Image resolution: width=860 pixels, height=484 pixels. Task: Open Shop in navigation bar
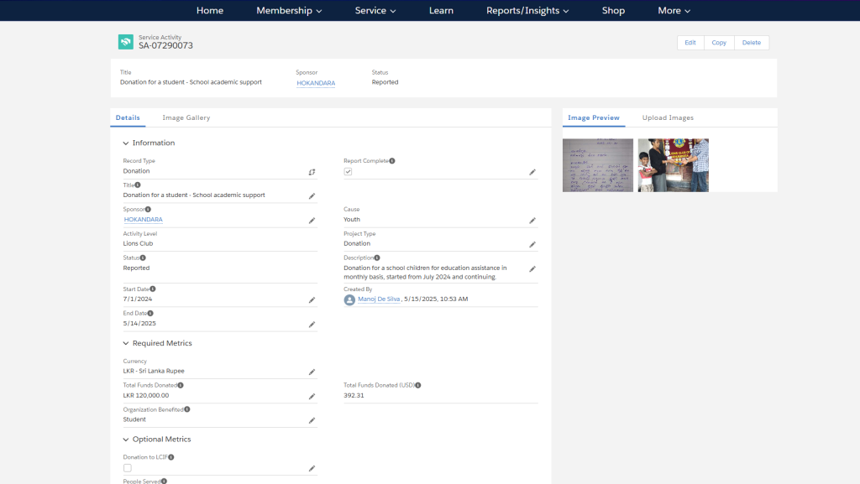613,10
